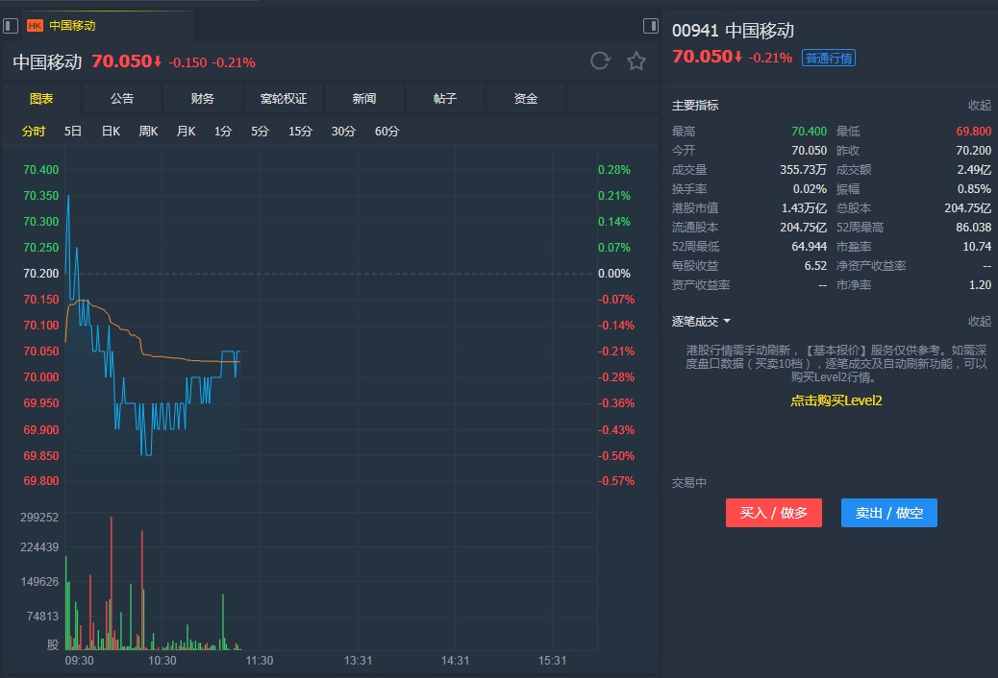The width and height of the screenshot is (998, 678).
Task: Click the 成交额 value 2.49亿
Action: pos(974,170)
